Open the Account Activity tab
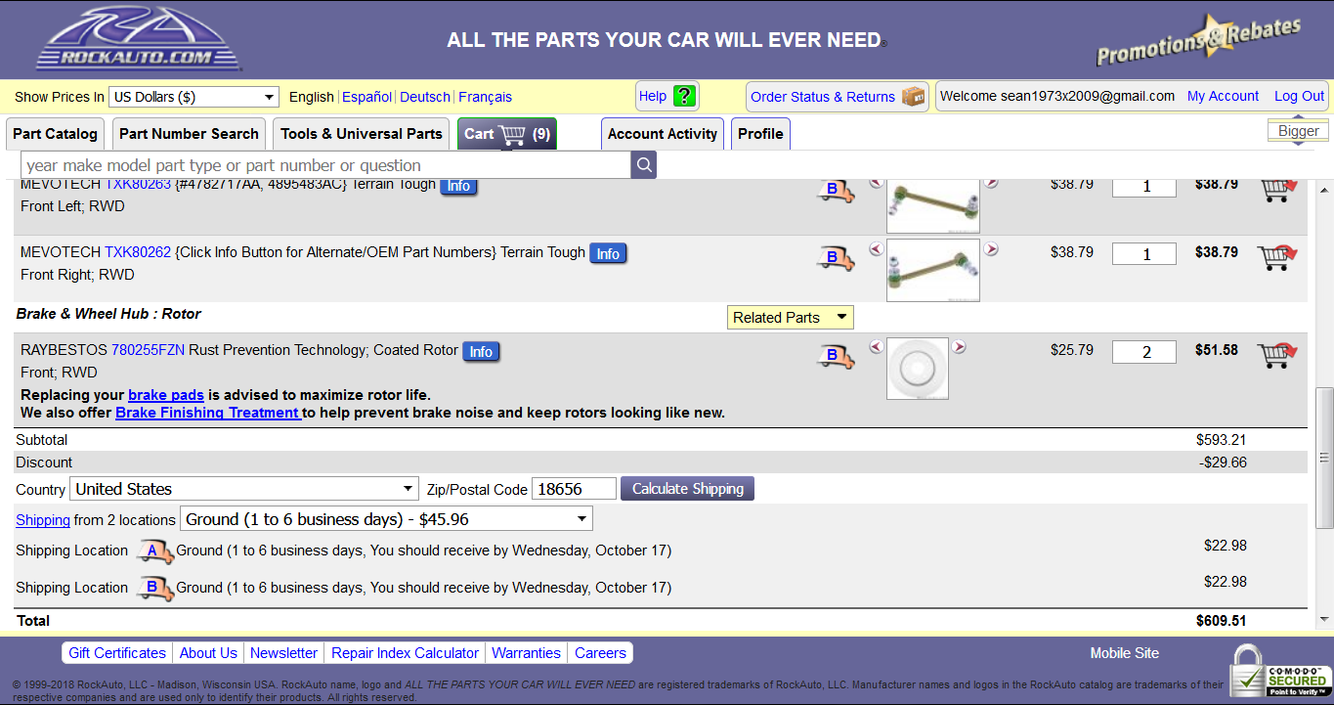The width and height of the screenshot is (1334, 705). tap(663, 134)
